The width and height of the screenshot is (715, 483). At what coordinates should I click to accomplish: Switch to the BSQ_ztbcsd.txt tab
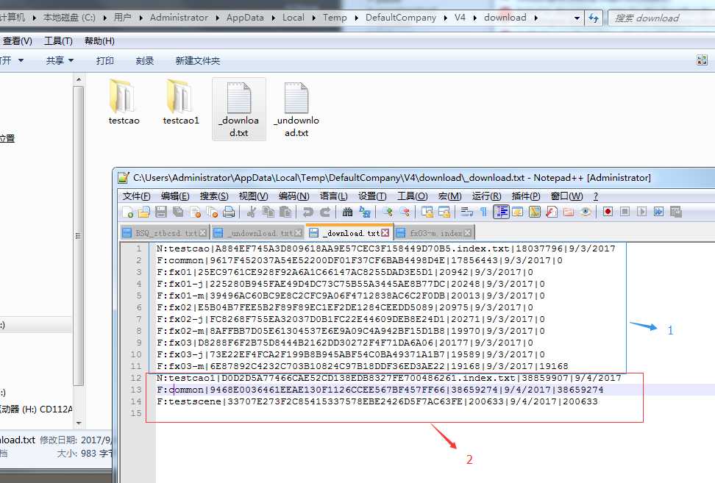coord(165,233)
